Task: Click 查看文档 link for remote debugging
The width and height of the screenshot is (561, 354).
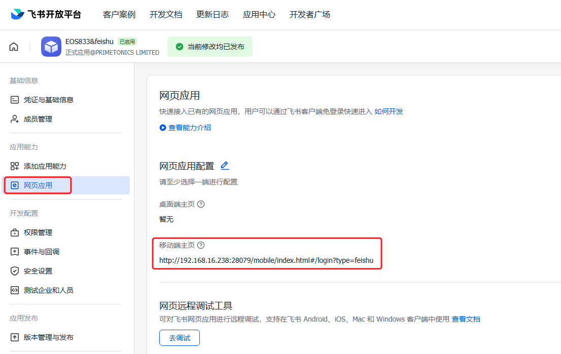Action: [466, 319]
